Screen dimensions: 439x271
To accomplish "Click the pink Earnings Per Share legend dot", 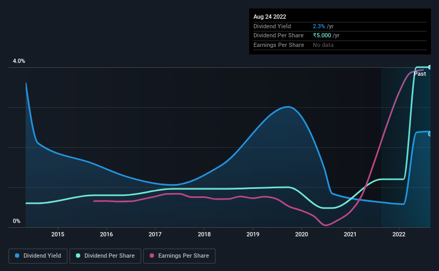I will pyautogui.click(x=152, y=256).
